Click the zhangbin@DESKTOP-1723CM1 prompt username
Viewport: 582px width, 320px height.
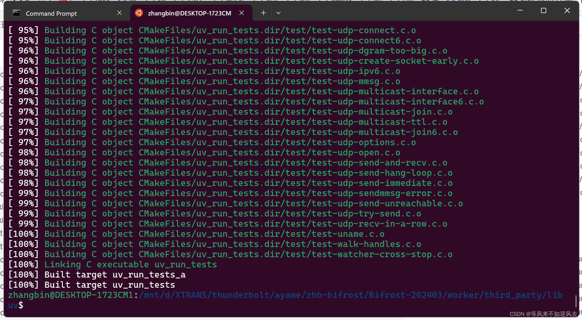pos(71,295)
